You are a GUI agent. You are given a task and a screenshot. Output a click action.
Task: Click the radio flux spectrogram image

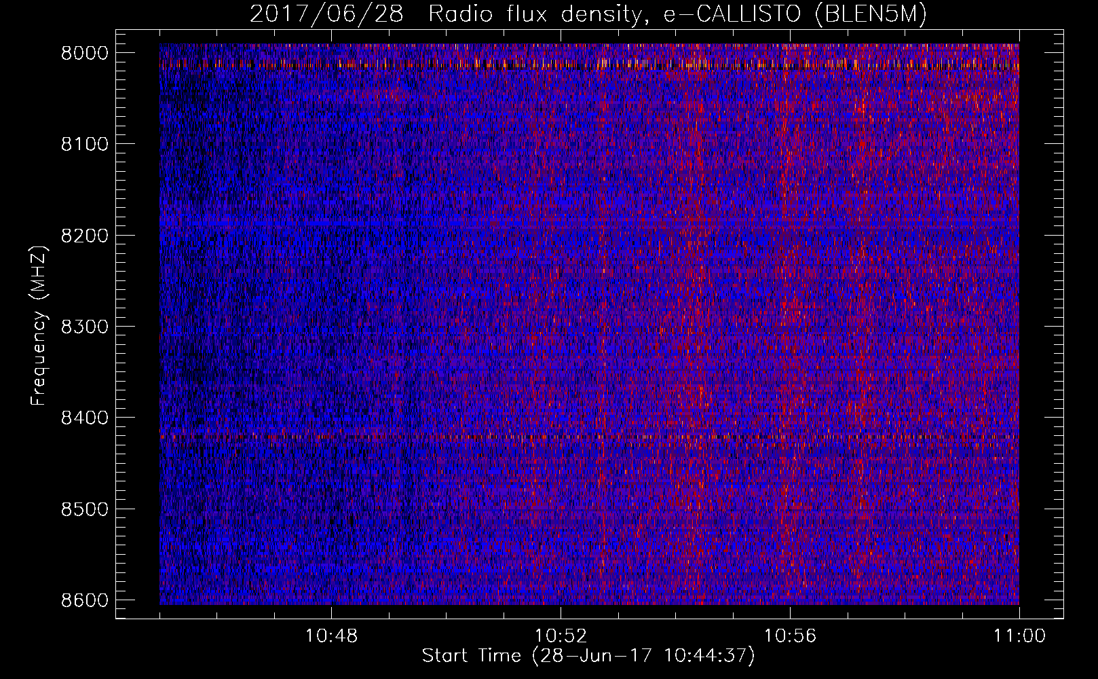click(x=589, y=324)
